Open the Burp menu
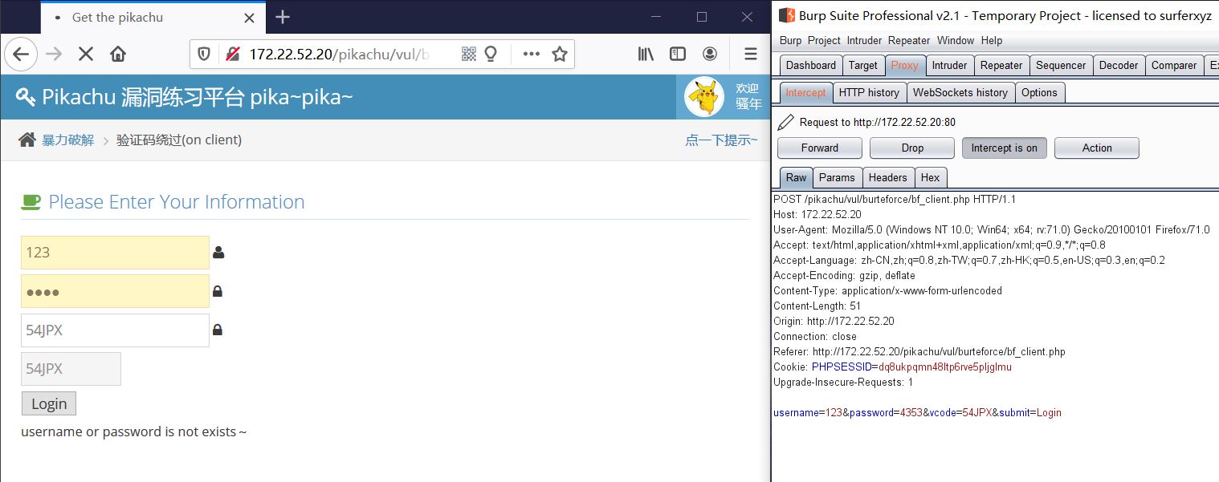The width and height of the screenshot is (1219, 482). coord(791,40)
